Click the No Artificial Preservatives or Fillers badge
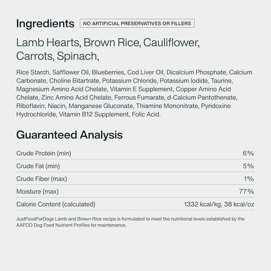This screenshot has width=271, height=271. tap(137, 23)
